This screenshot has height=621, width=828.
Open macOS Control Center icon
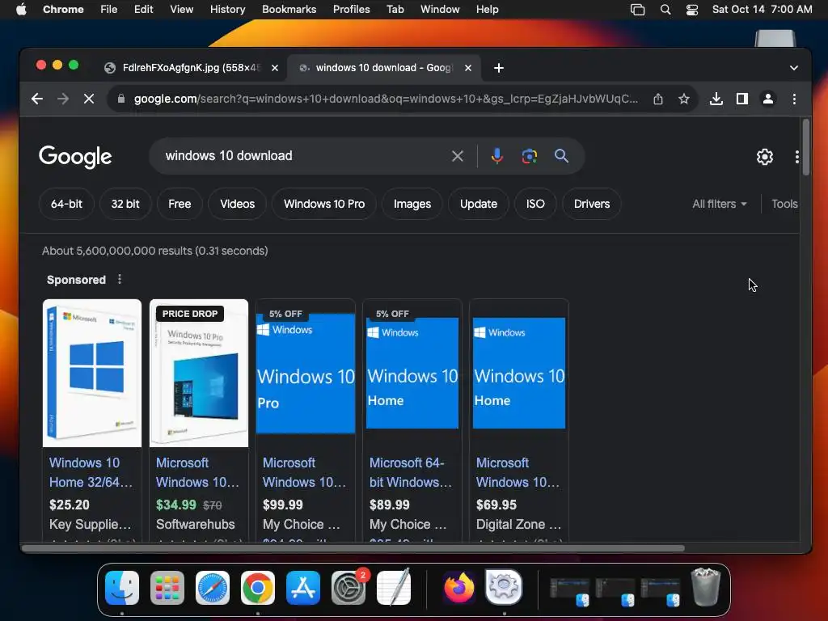click(x=692, y=10)
